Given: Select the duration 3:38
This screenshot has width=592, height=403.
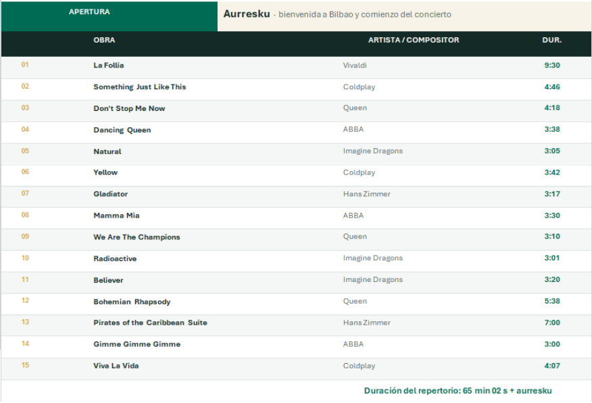Looking at the screenshot, I should 552,129.
